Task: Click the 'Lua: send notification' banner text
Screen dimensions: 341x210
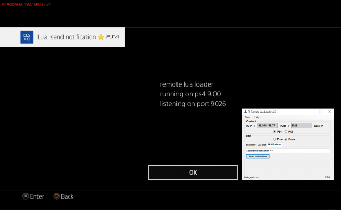Action: [67, 37]
